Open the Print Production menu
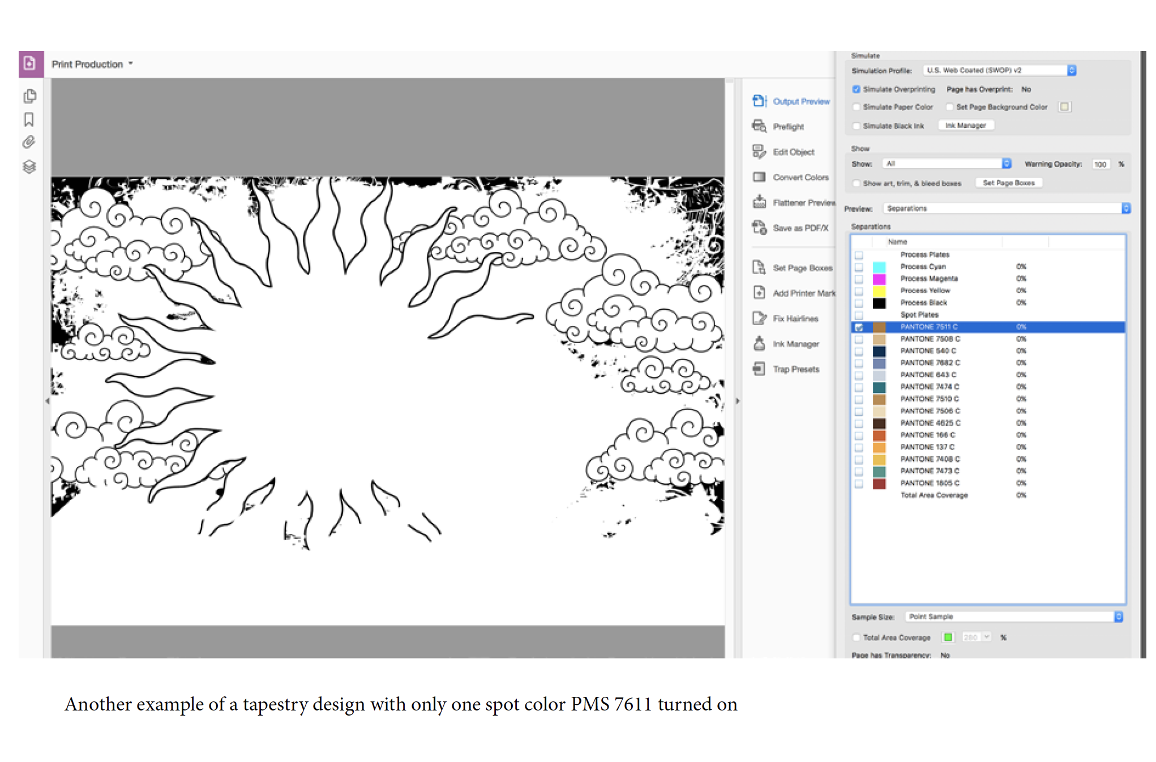The height and width of the screenshot is (762, 1156). click(92, 65)
